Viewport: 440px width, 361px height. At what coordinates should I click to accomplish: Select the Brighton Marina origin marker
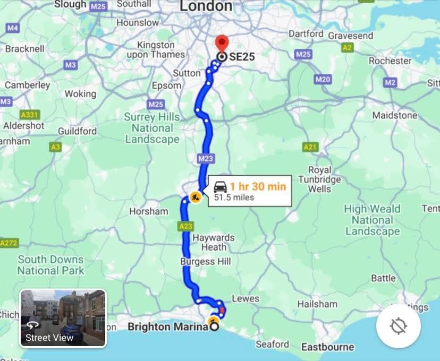pos(214,326)
